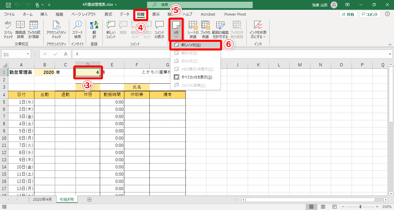
Task: Open the ファイル tab
Action: pos(9,14)
